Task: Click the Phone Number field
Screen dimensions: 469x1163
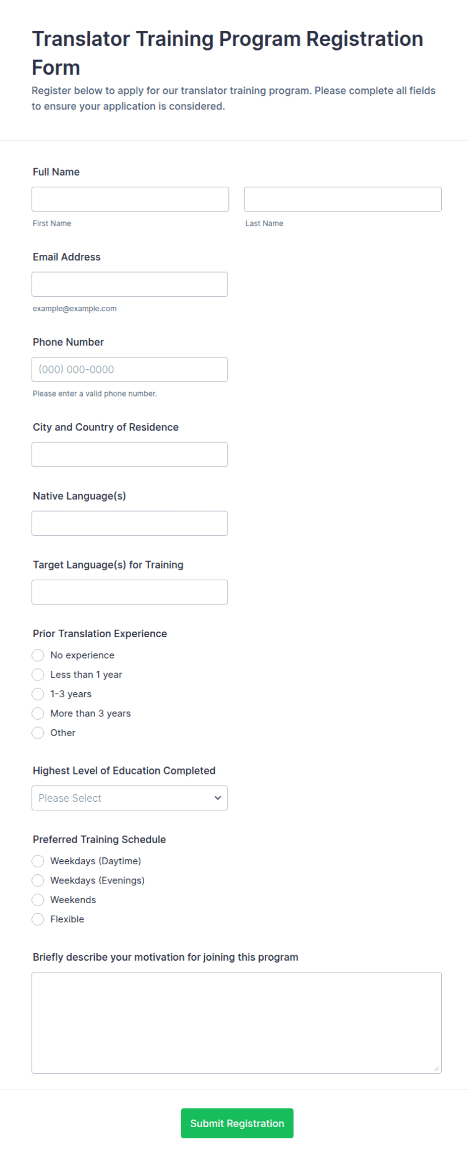Action: [130, 369]
